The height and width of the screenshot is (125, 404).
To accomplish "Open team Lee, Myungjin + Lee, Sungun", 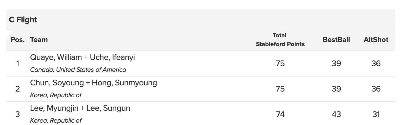I will pyautogui.click(x=80, y=108).
